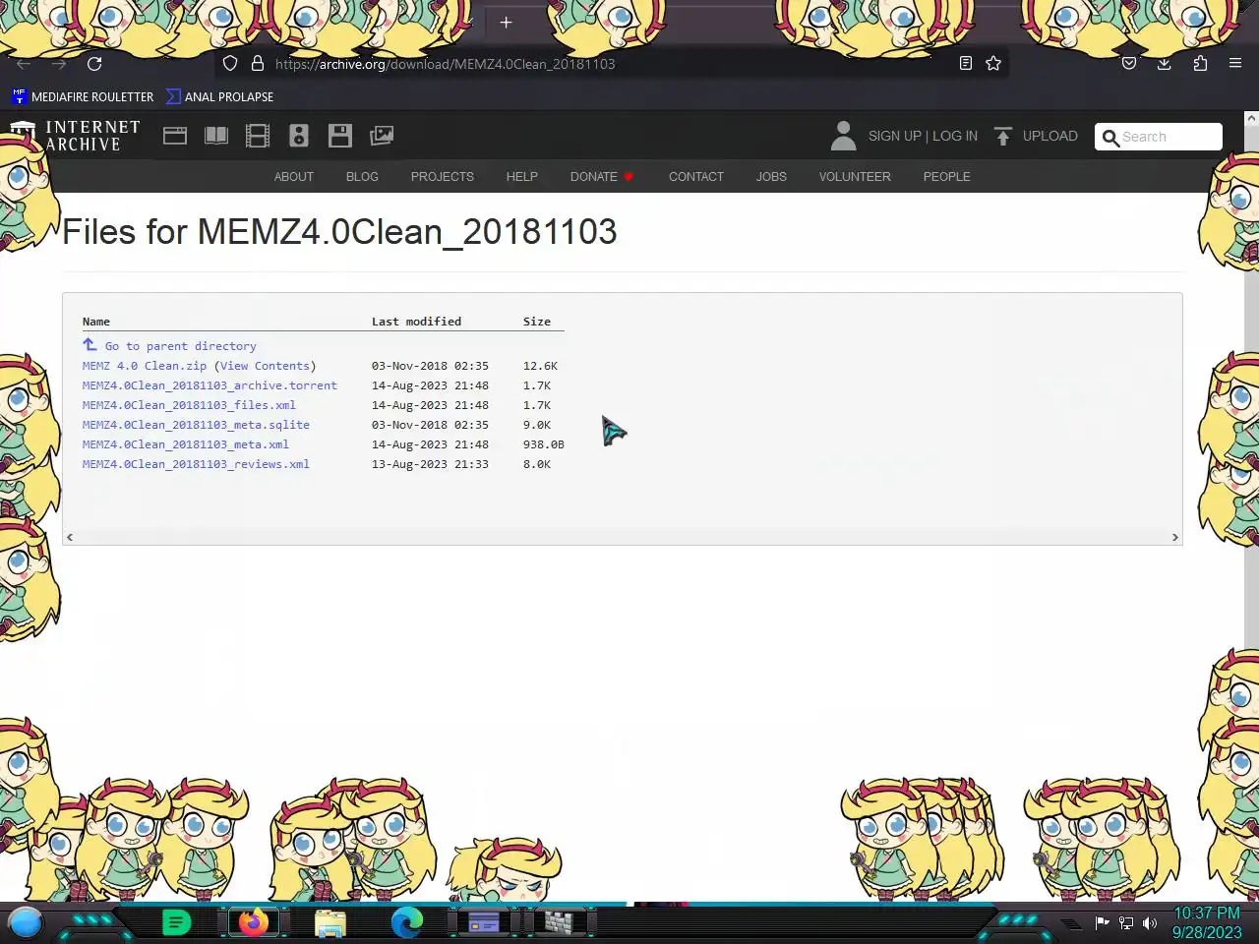Open the _archive.torrent file link
1259x944 pixels.
click(210, 385)
